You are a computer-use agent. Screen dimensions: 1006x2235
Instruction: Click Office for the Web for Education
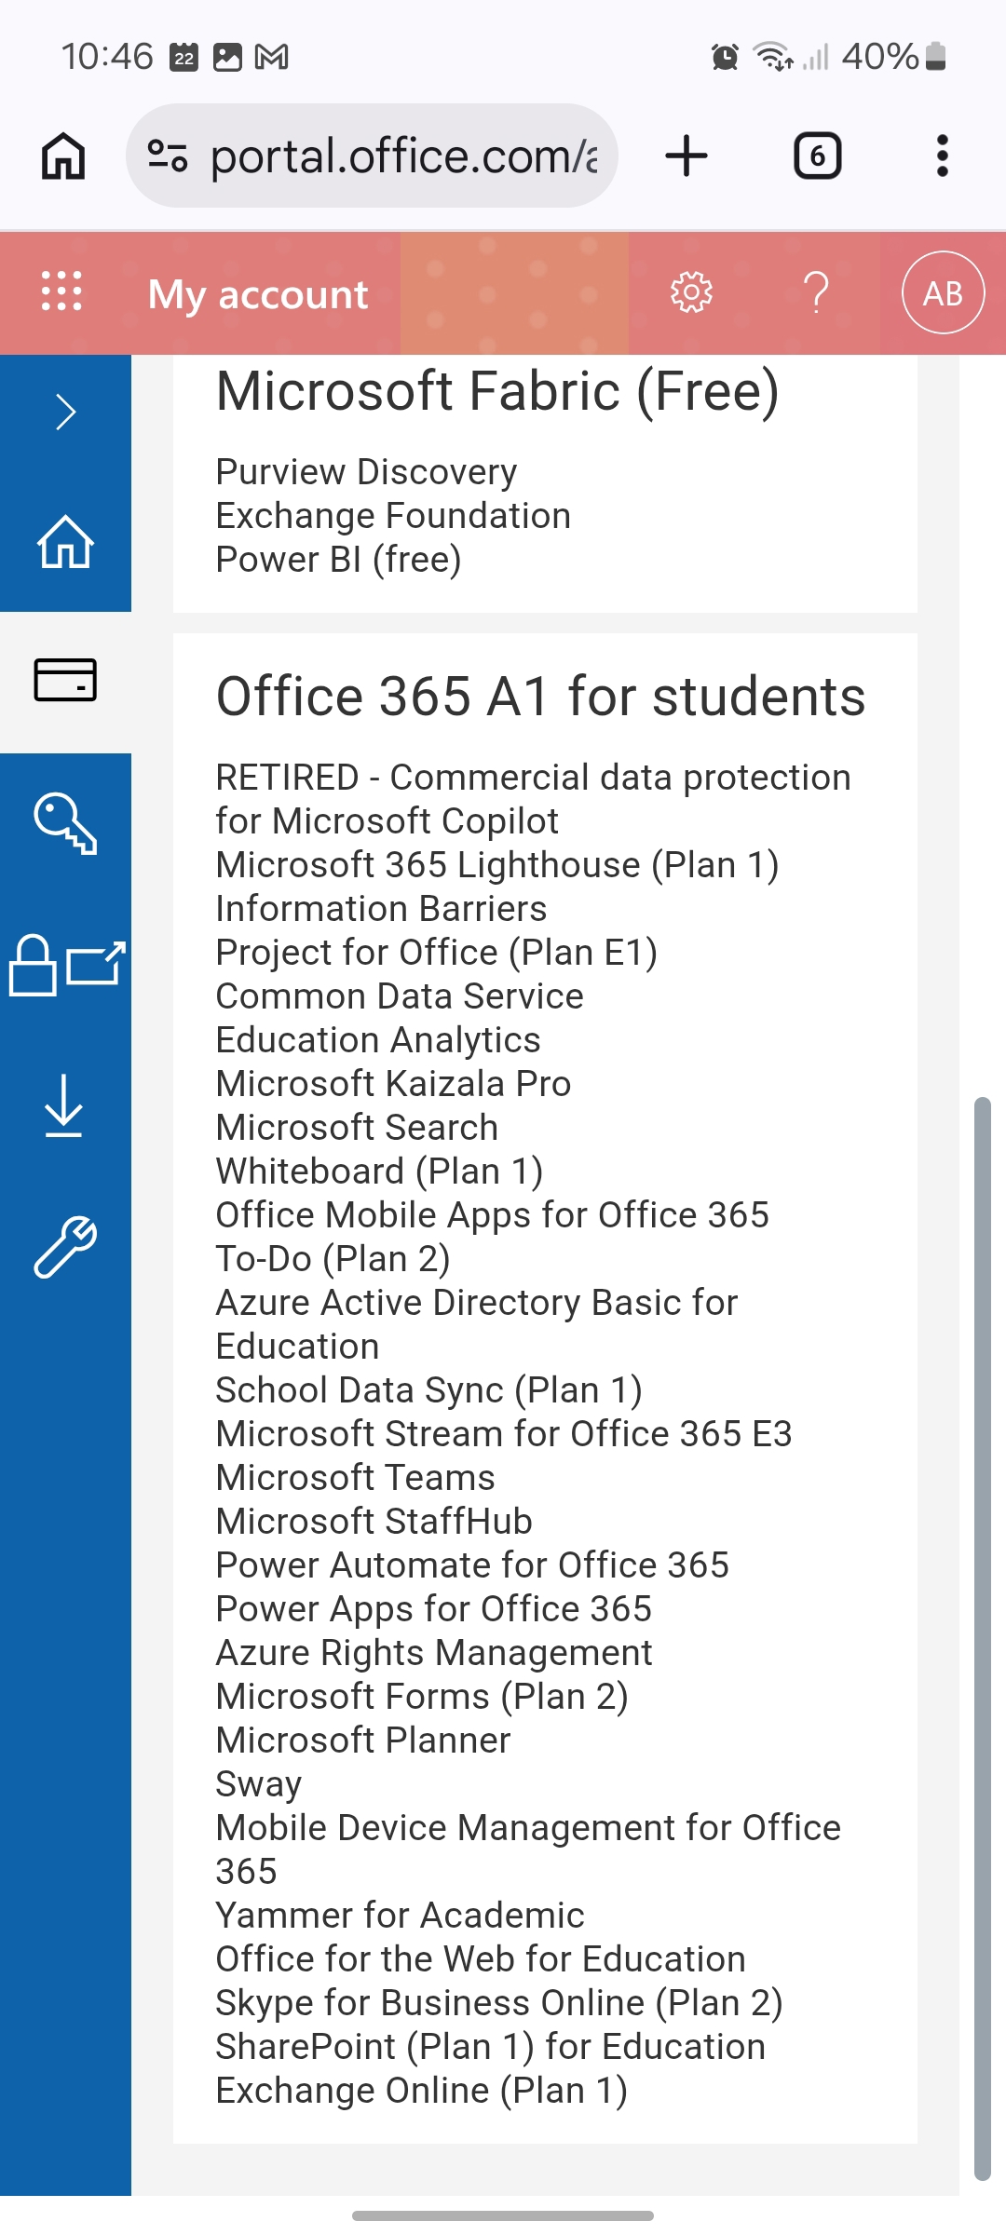pyautogui.click(x=480, y=1959)
